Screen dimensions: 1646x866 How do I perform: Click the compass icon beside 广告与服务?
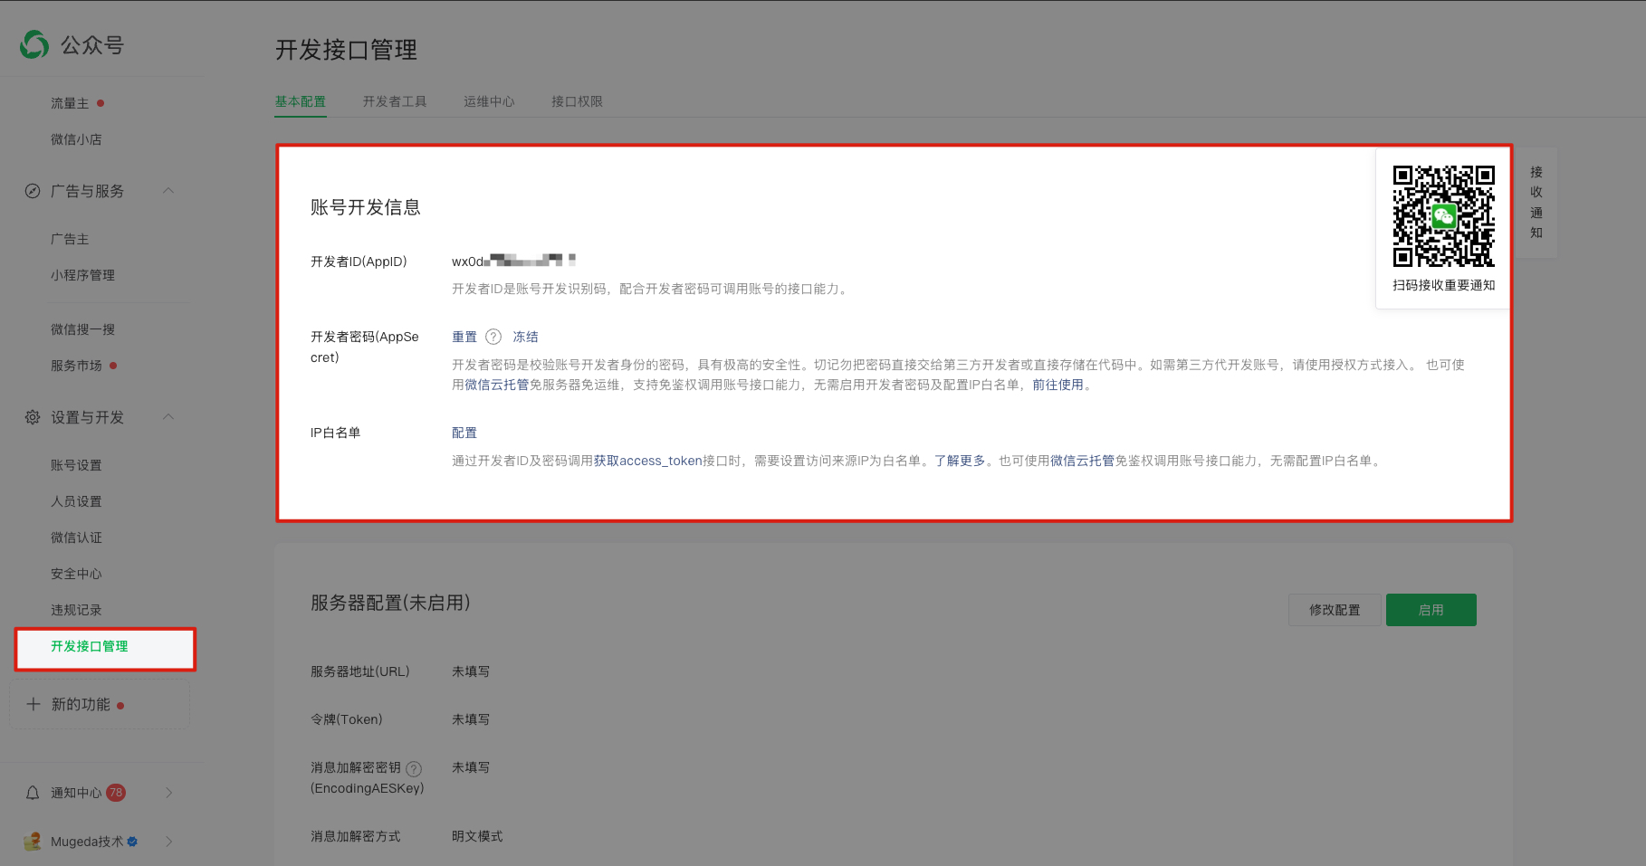coord(33,191)
